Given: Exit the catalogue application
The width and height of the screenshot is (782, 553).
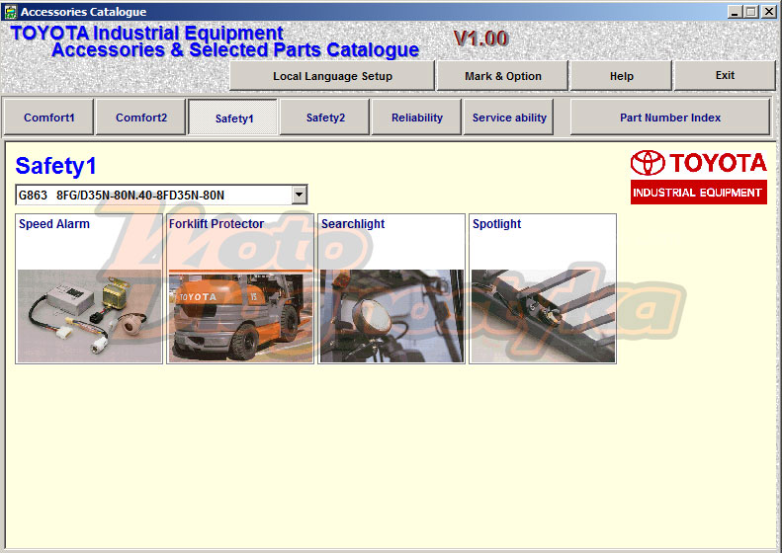Looking at the screenshot, I should tap(725, 75).
